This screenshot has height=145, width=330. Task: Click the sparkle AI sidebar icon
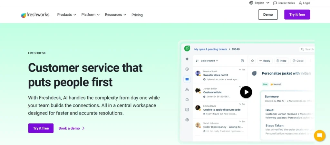[x=187, y=59]
